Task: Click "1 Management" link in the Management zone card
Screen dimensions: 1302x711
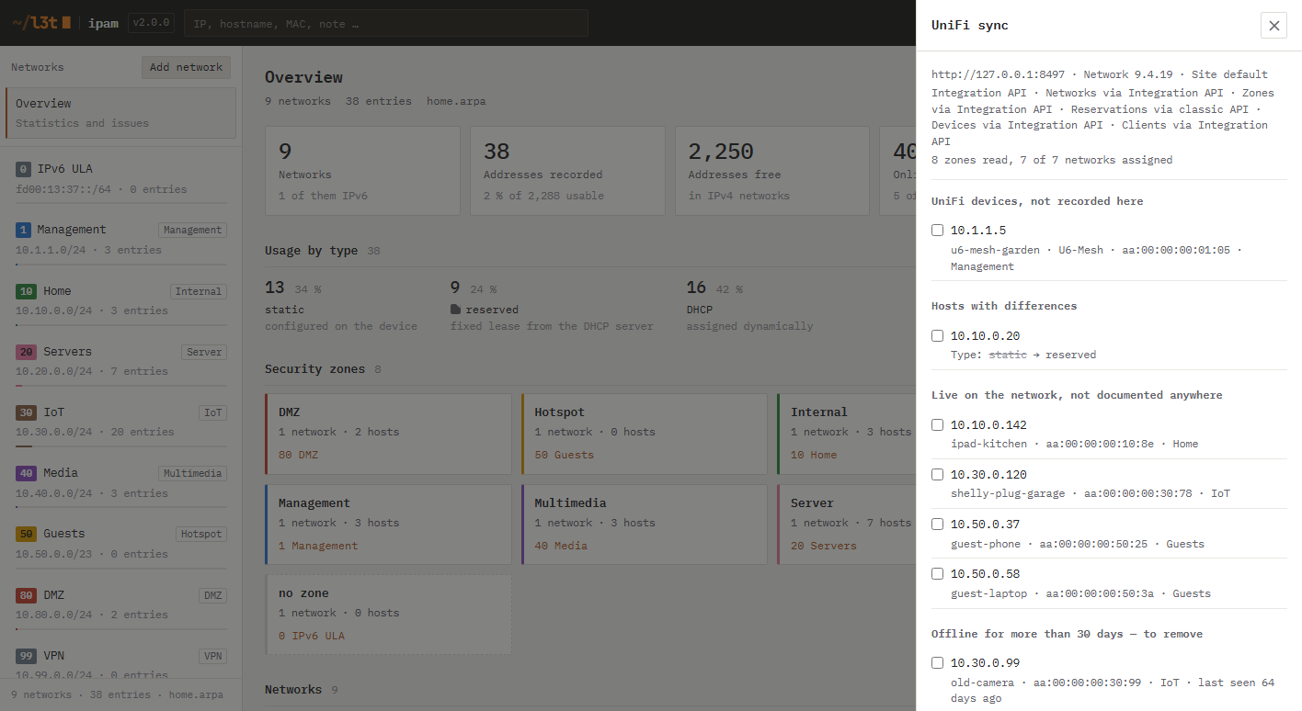Action: (x=318, y=546)
